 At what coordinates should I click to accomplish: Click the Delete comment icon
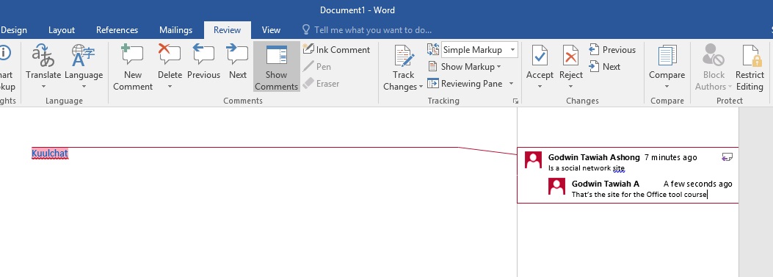tap(170, 55)
